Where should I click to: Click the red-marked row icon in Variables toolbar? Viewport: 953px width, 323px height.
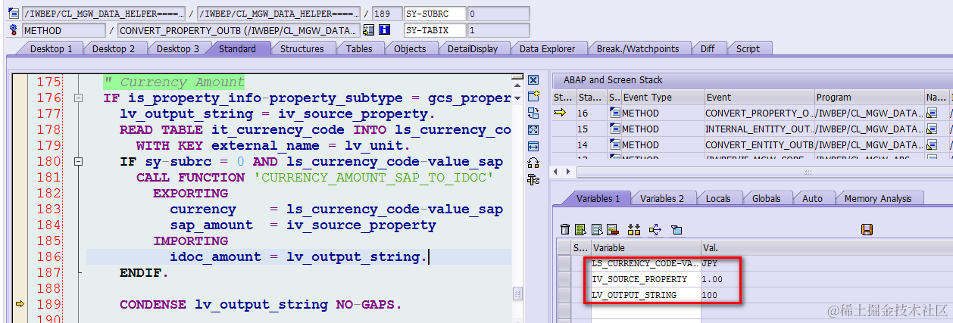tap(613, 229)
